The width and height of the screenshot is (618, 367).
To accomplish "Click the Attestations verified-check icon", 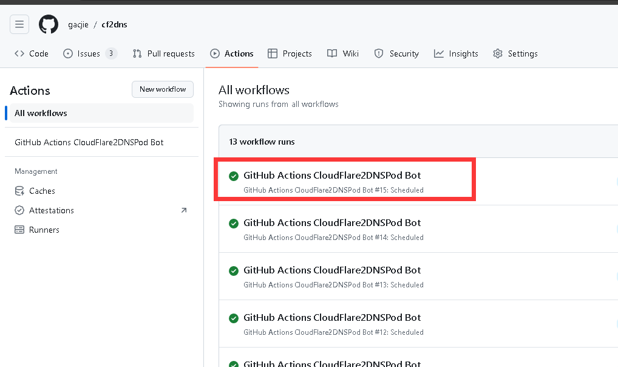I will coord(19,210).
